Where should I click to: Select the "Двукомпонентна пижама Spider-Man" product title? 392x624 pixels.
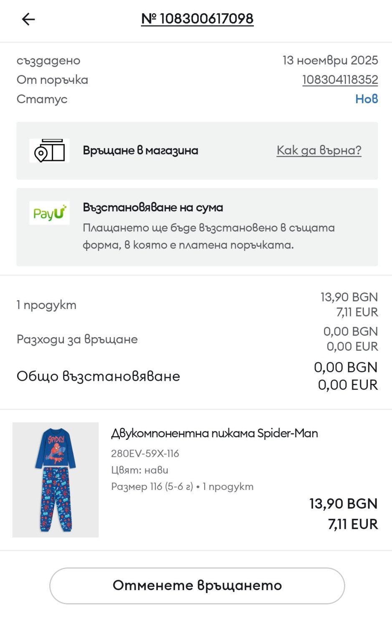click(x=214, y=434)
